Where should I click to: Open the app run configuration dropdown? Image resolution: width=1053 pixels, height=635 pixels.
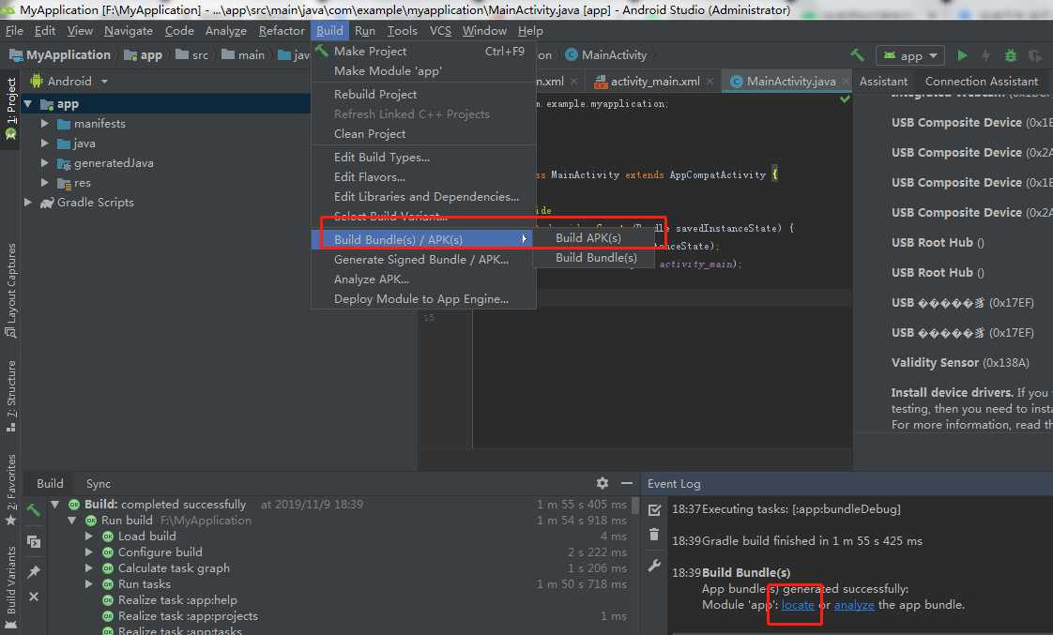pyautogui.click(x=910, y=55)
